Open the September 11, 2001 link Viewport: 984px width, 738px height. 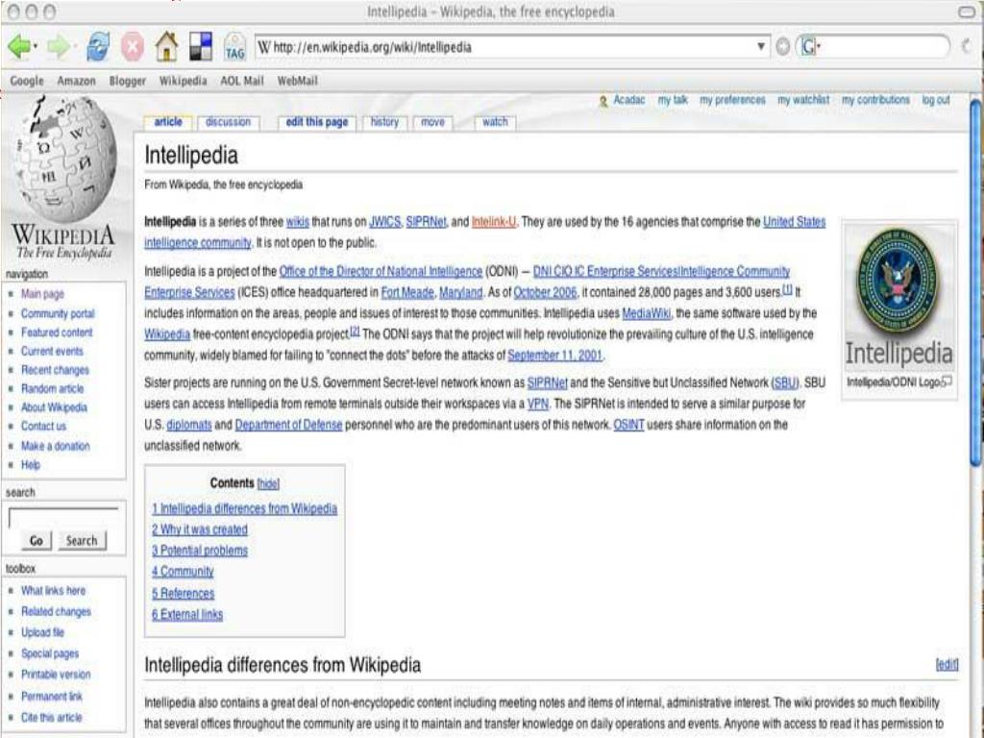coord(554,356)
